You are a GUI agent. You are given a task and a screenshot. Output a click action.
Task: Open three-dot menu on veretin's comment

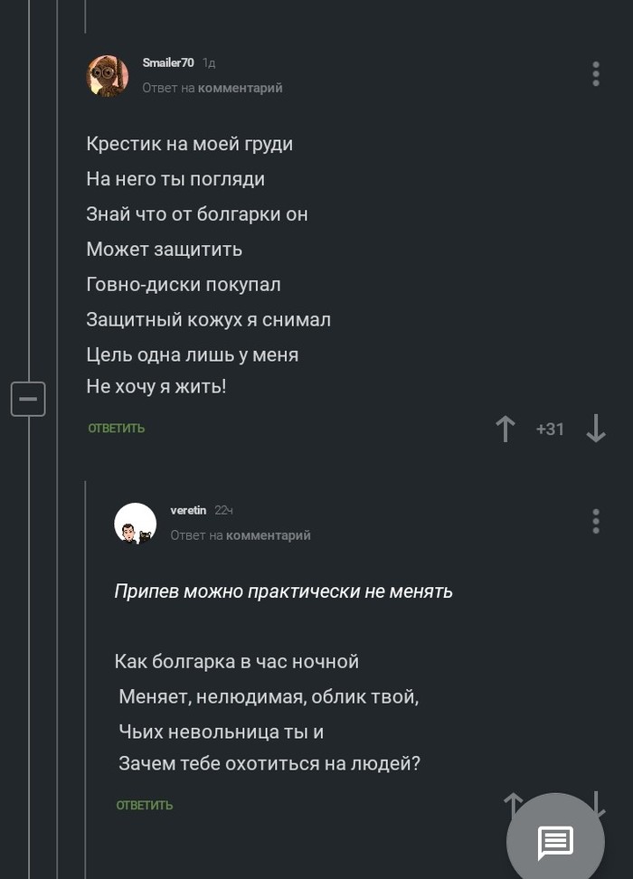point(596,521)
